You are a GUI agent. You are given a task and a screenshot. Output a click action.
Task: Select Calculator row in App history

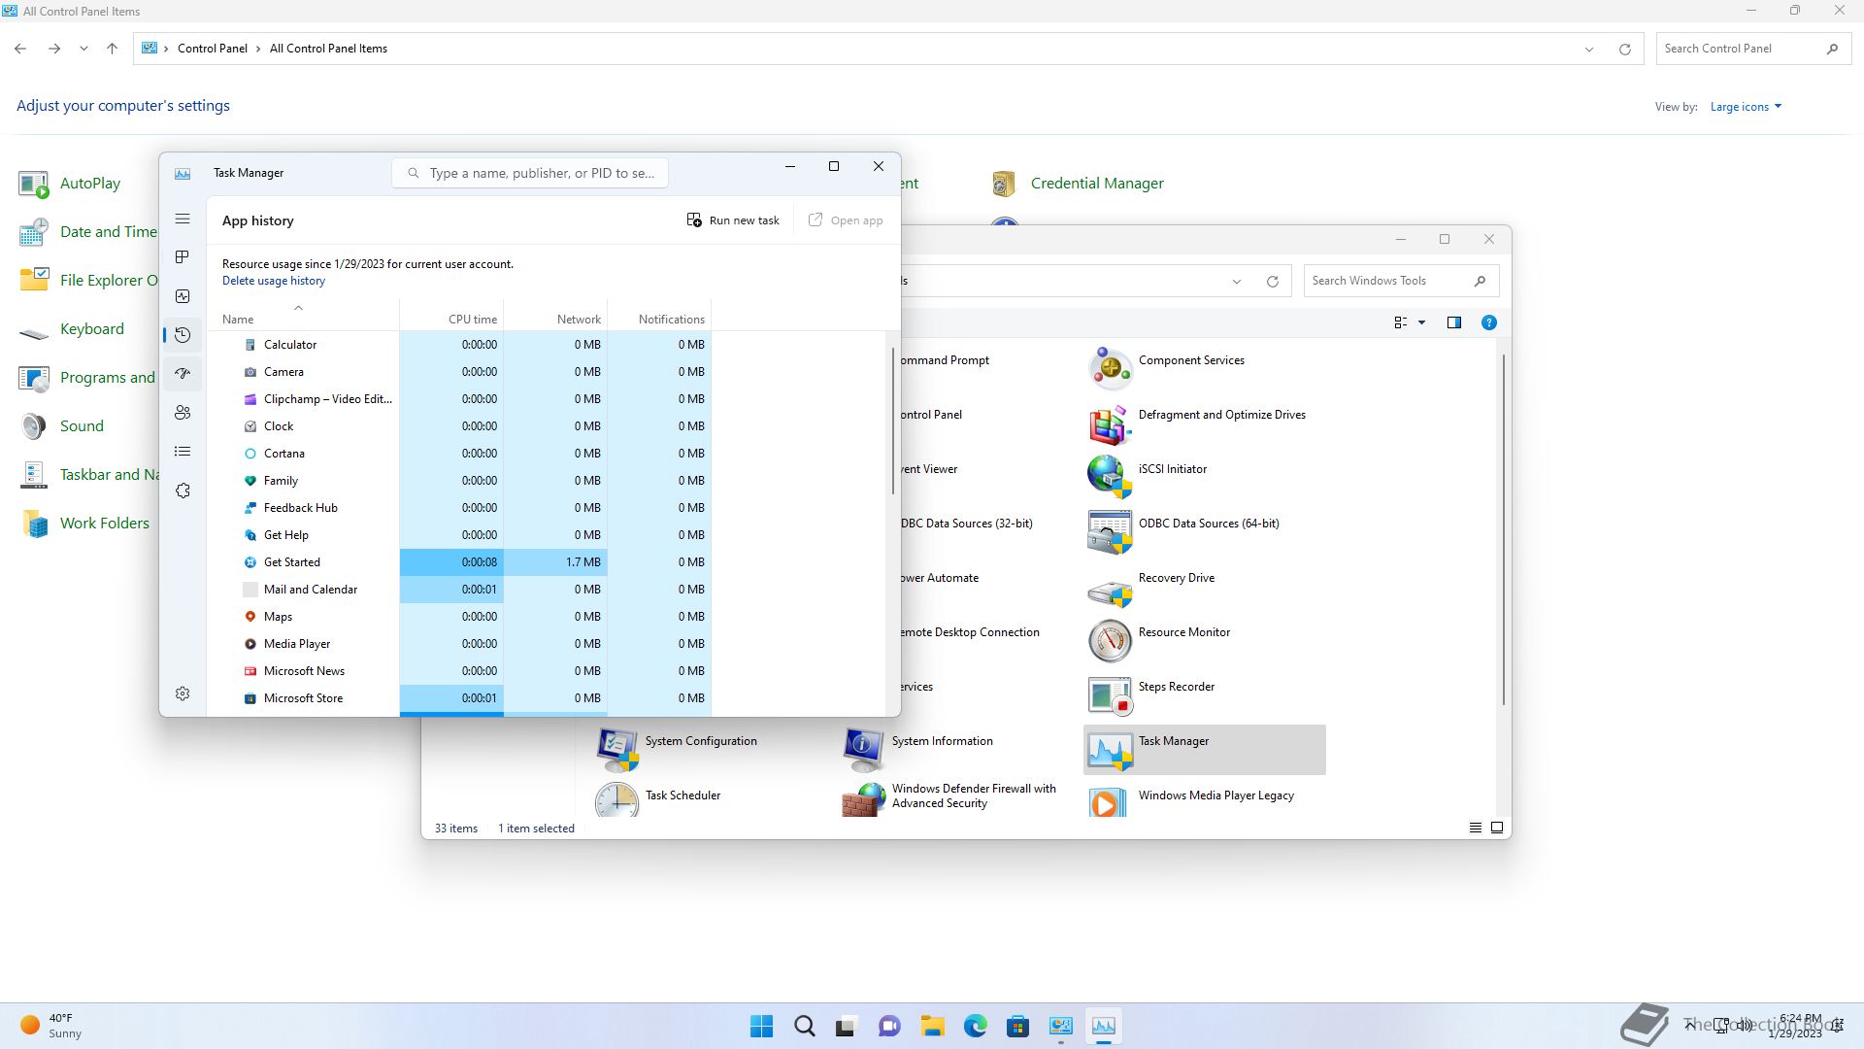458,345
